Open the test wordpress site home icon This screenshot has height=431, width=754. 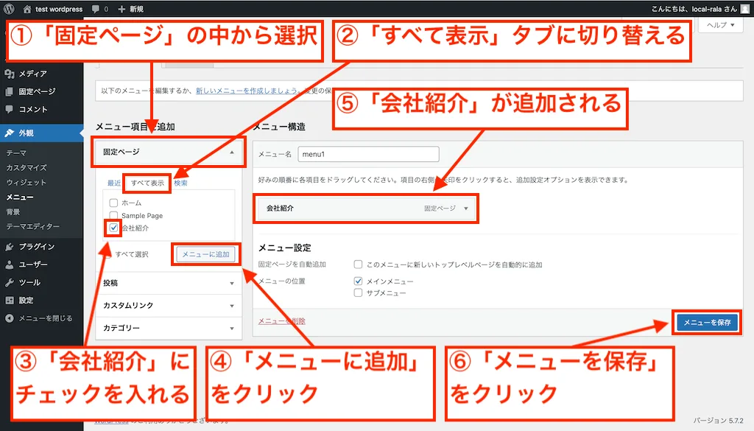coord(27,9)
